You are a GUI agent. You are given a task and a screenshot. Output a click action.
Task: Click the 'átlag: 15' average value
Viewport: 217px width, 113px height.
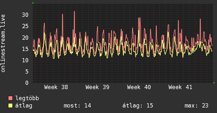click(138, 106)
